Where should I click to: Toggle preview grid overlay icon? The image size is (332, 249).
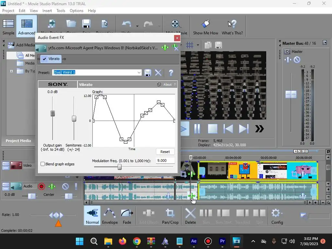click(189, 45)
